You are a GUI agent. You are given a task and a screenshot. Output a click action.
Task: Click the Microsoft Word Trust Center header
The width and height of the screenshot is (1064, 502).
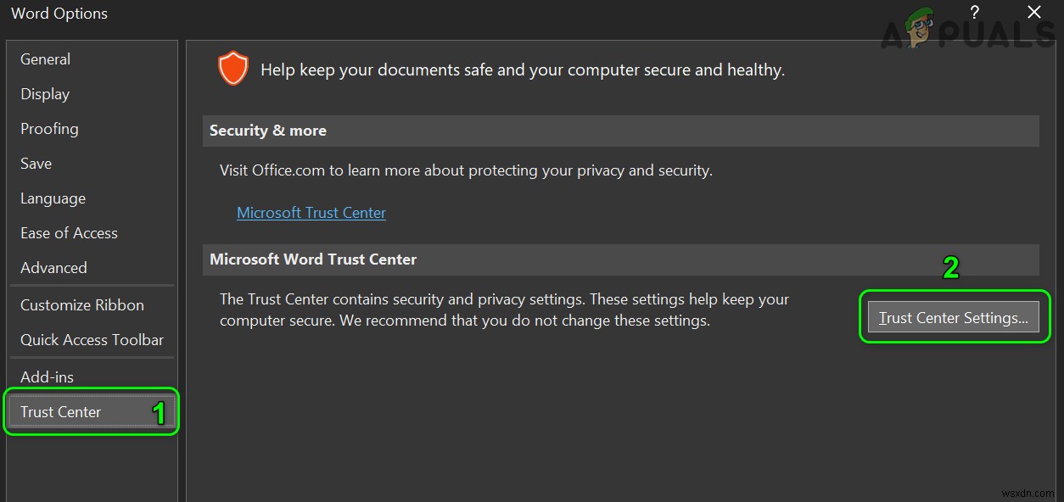coord(313,259)
